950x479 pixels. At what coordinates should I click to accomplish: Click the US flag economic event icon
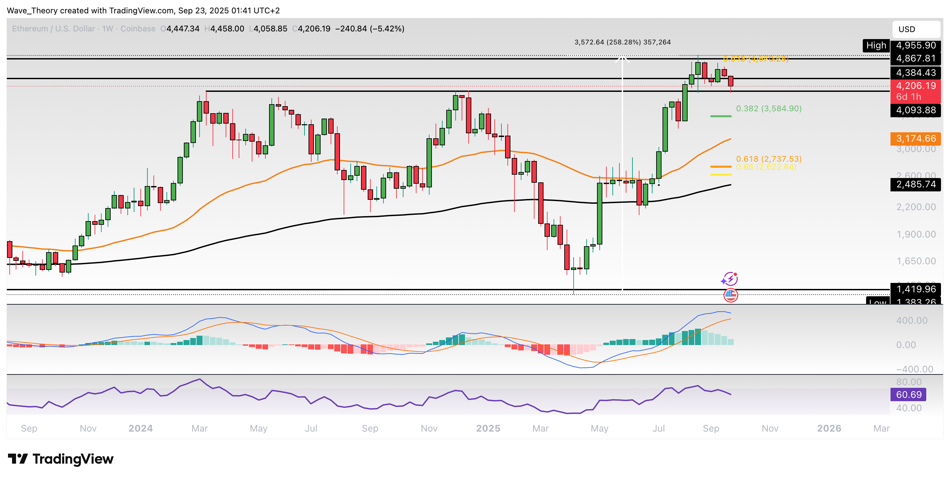tap(731, 296)
